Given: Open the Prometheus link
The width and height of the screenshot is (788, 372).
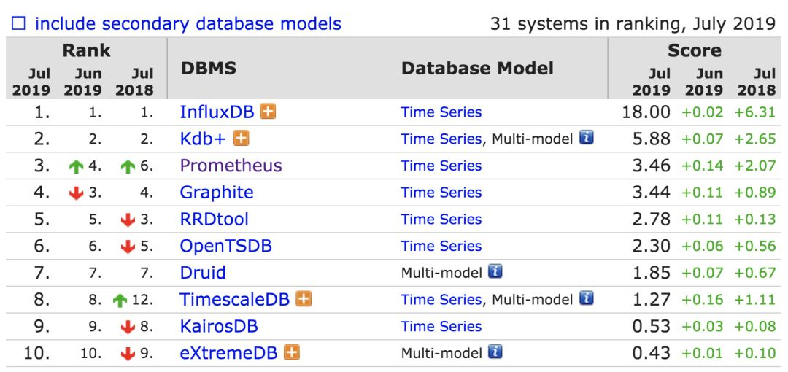Looking at the screenshot, I should click(231, 166).
